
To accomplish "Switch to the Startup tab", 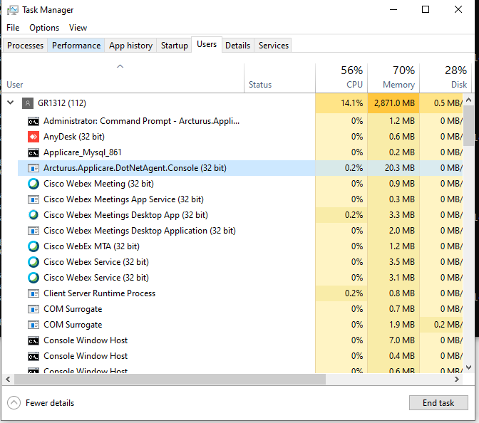I will coord(175,46).
